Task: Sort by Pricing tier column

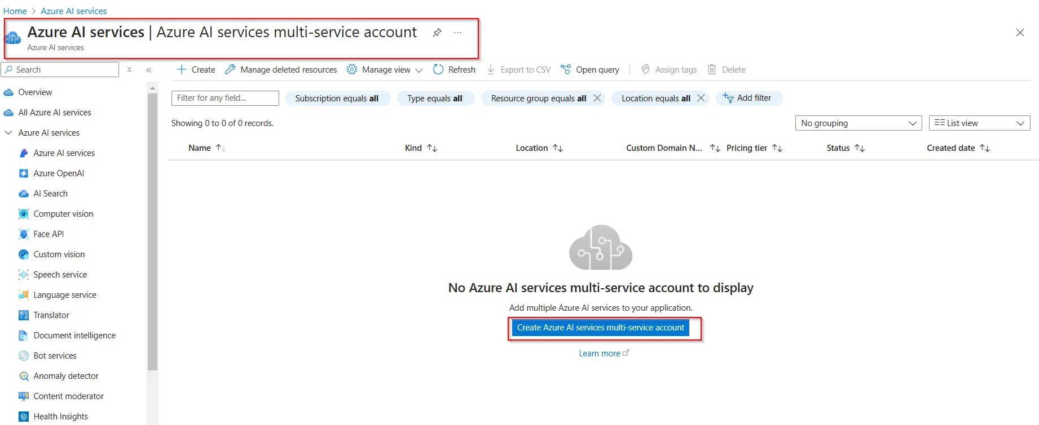Action: click(754, 148)
